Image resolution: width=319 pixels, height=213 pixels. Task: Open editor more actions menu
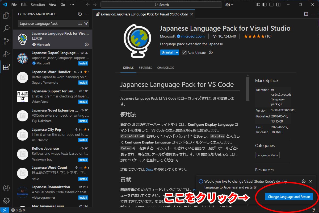tap(313, 14)
